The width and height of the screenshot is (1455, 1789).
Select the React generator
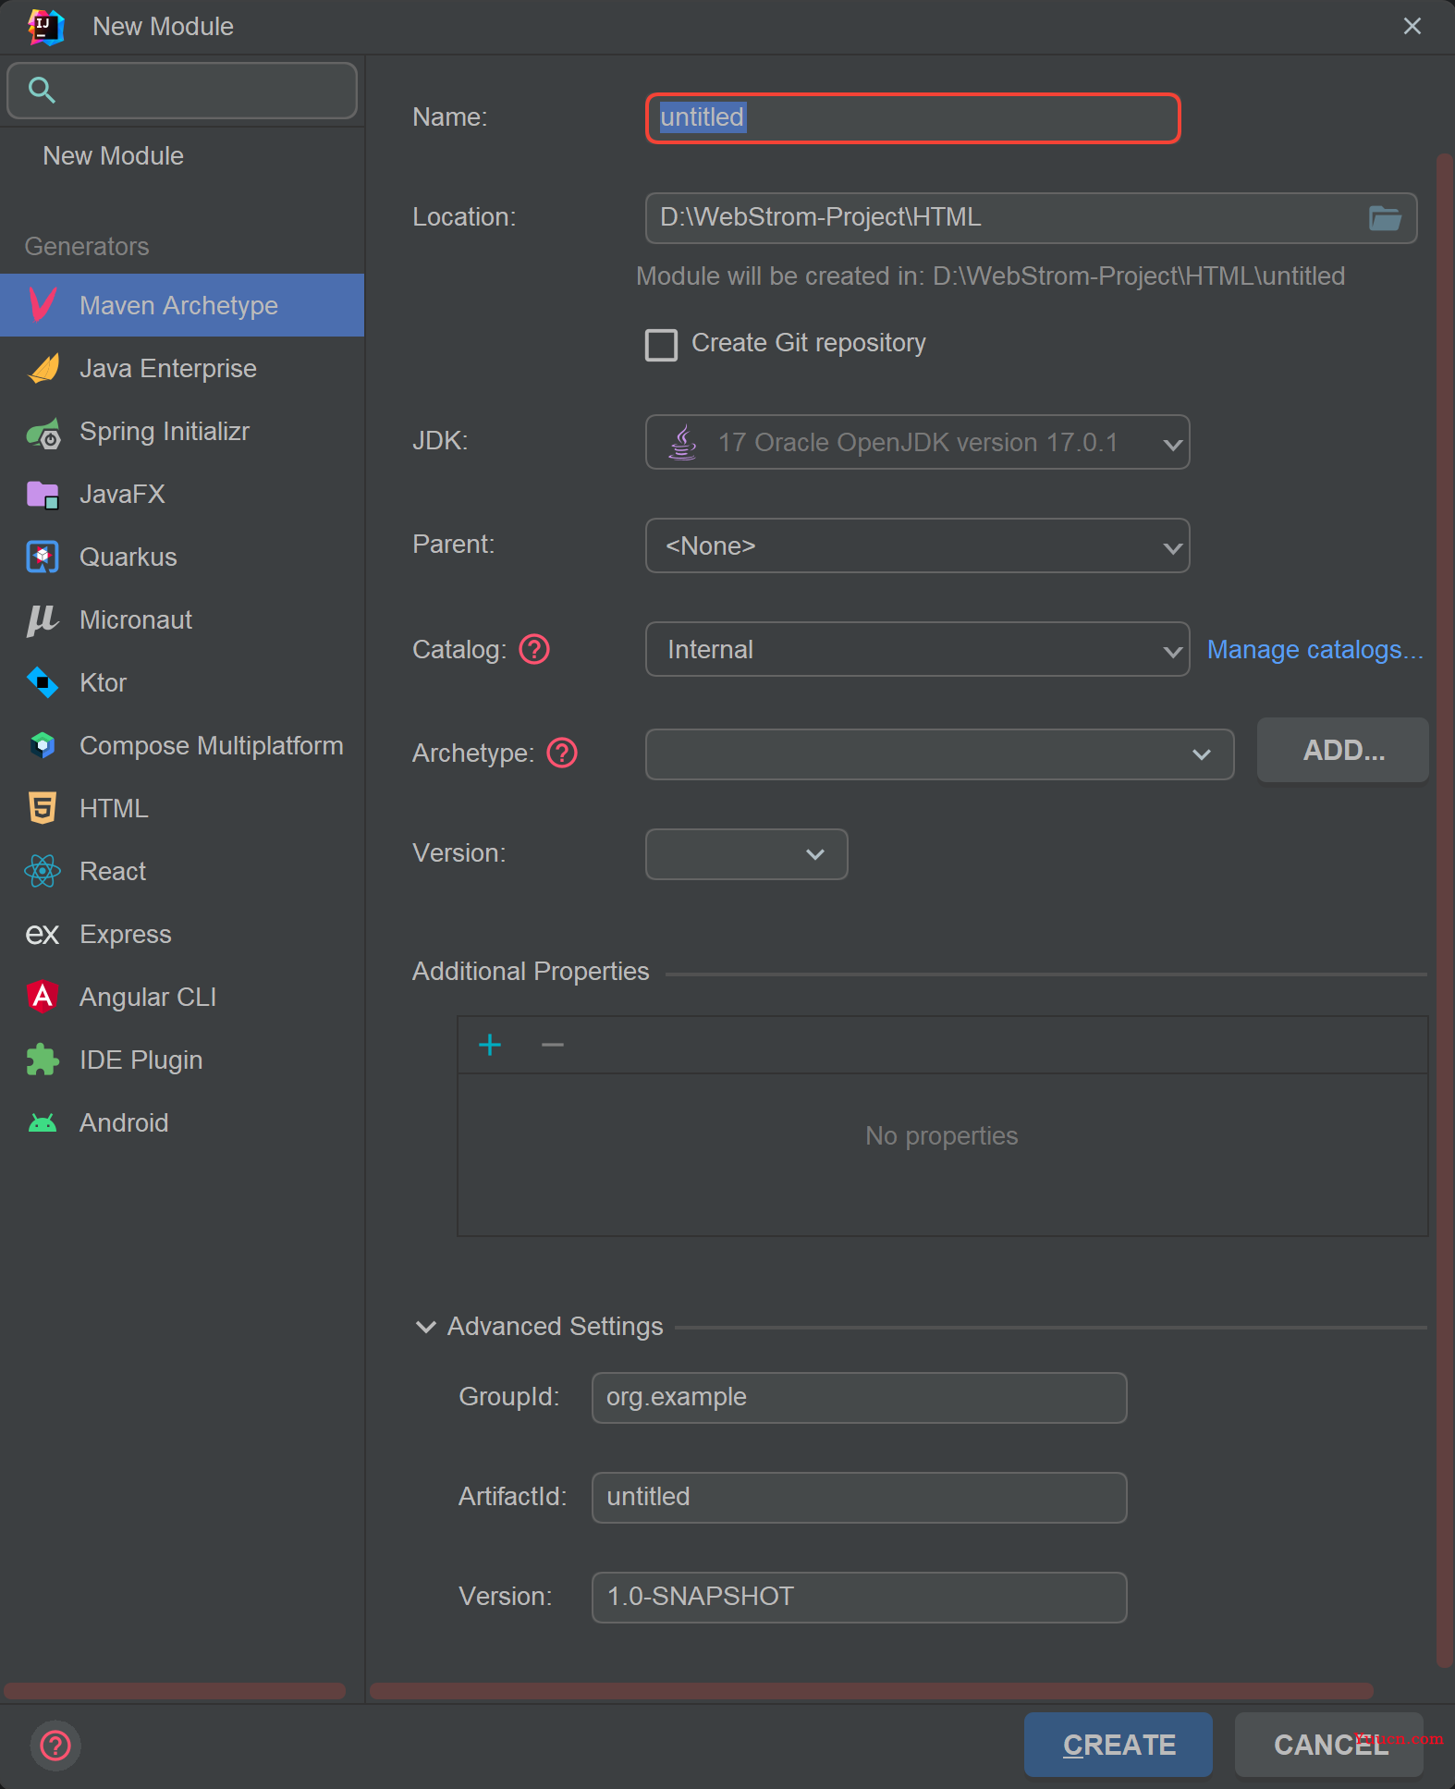pos(182,871)
